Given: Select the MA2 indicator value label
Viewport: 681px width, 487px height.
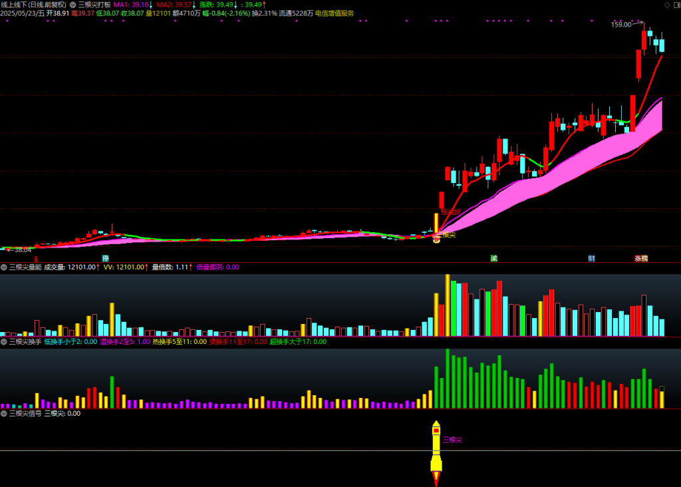Looking at the screenshot, I should pos(176,4).
